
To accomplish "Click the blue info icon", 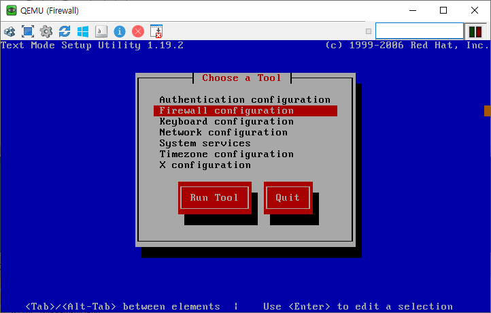I will coord(120,31).
